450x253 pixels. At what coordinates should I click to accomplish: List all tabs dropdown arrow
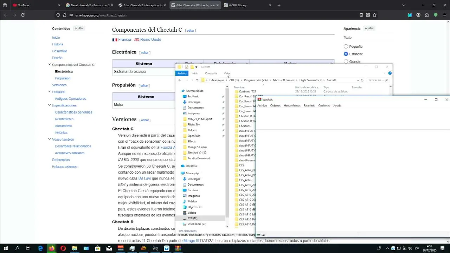[x=404, y=5]
